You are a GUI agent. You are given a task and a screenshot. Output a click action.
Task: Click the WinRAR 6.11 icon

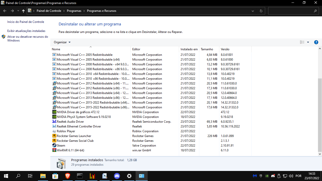(54, 150)
